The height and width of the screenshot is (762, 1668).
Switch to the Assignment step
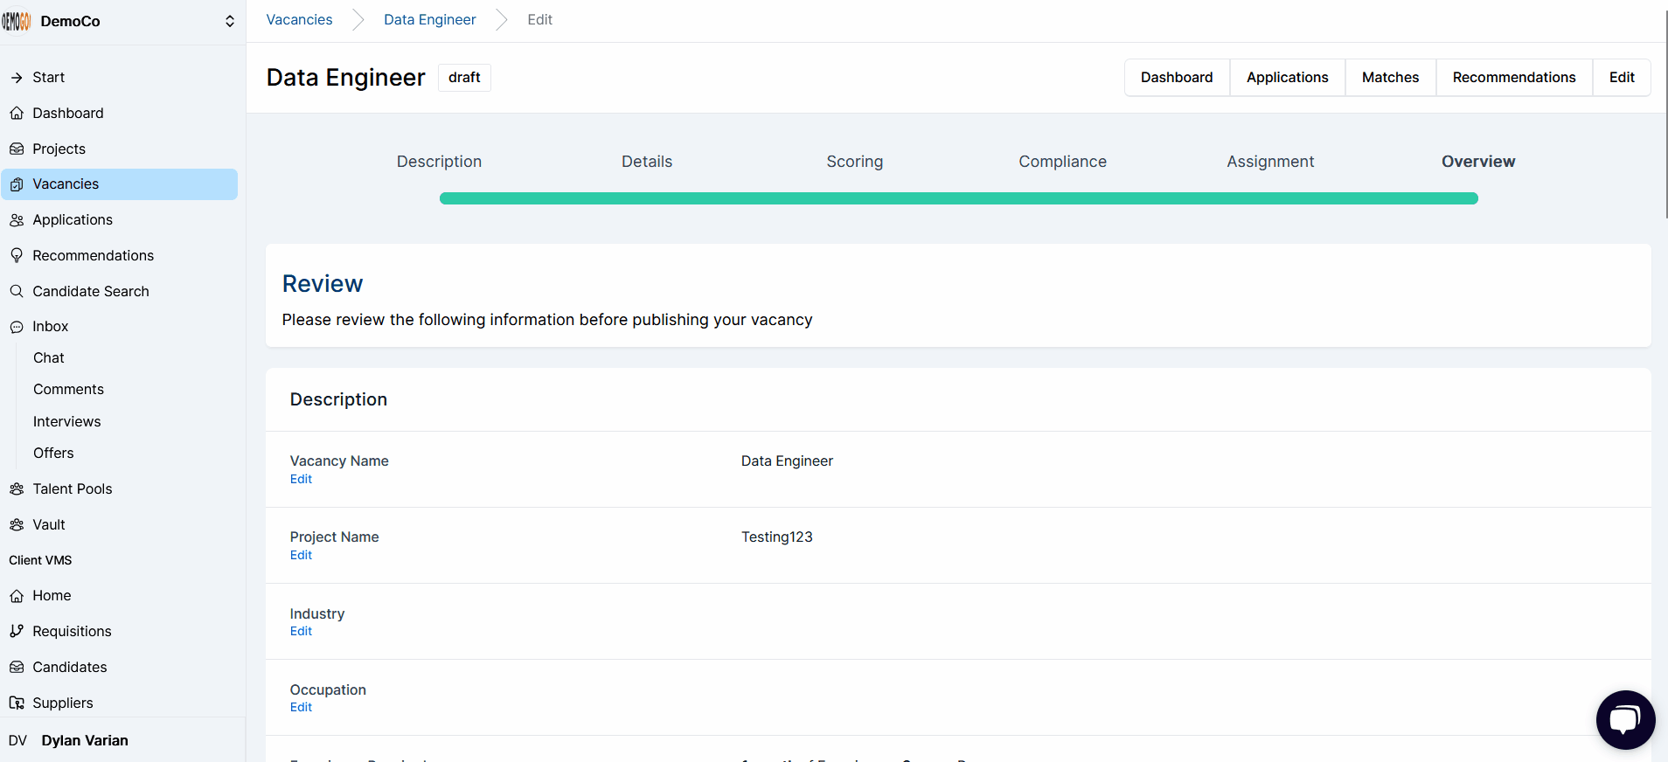tap(1270, 162)
